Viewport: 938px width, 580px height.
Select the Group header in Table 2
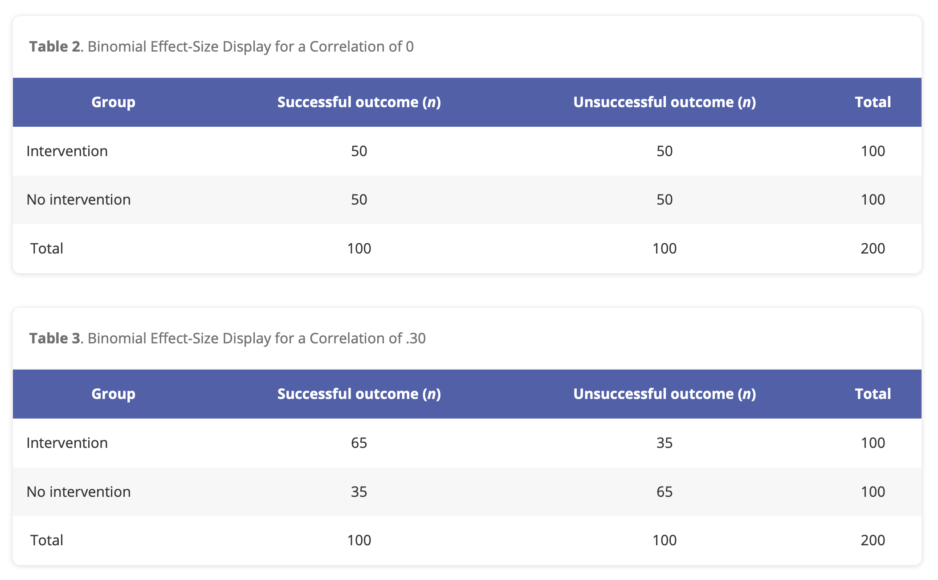[x=113, y=102]
